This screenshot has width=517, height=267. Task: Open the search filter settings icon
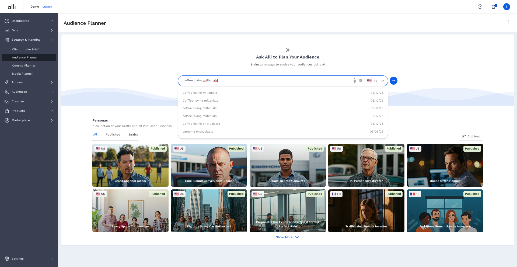pos(361,81)
